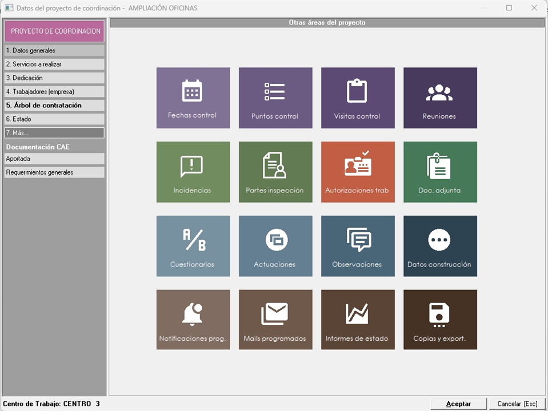Open the Puntos control list tile
The image size is (548, 411).
tap(275, 98)
